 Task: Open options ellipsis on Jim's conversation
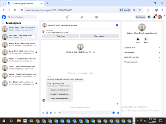pyautogui.click(x=33, y=37)
